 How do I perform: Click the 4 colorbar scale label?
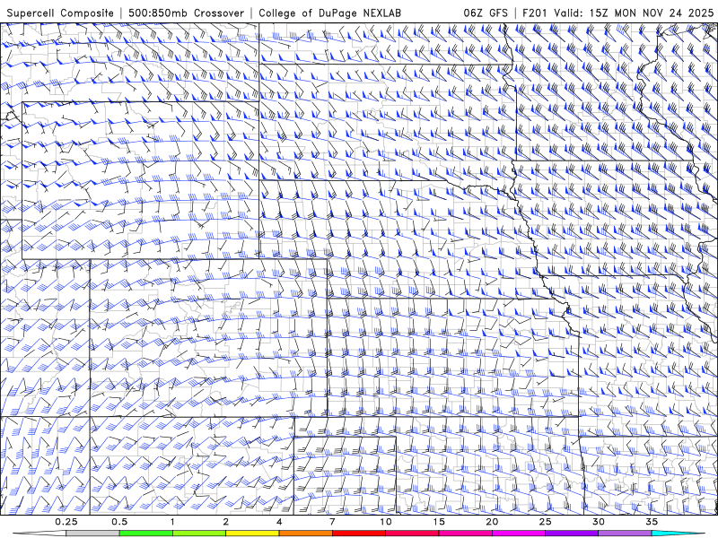279,522
